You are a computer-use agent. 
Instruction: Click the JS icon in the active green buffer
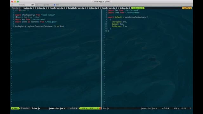pos(142,8)
